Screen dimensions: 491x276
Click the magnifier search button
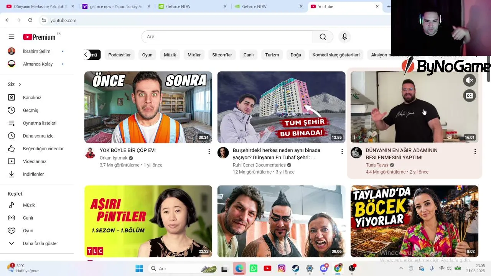323,37
